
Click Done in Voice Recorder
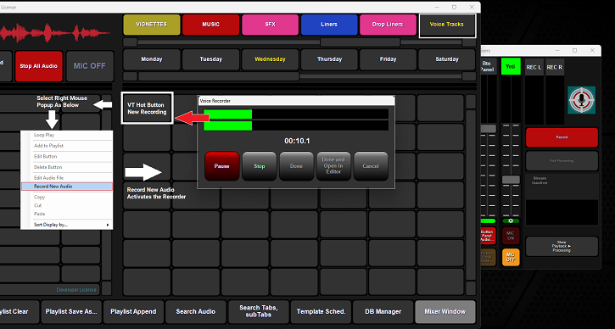coord(296,166)
